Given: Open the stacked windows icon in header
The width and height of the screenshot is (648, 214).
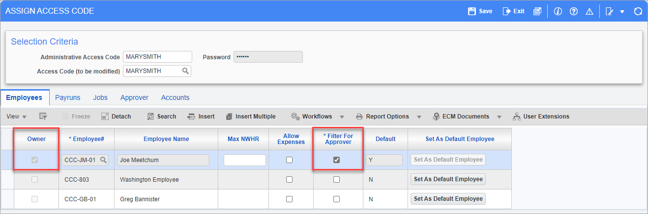Looking at the screenshot, I should click(x=537, y=11).
